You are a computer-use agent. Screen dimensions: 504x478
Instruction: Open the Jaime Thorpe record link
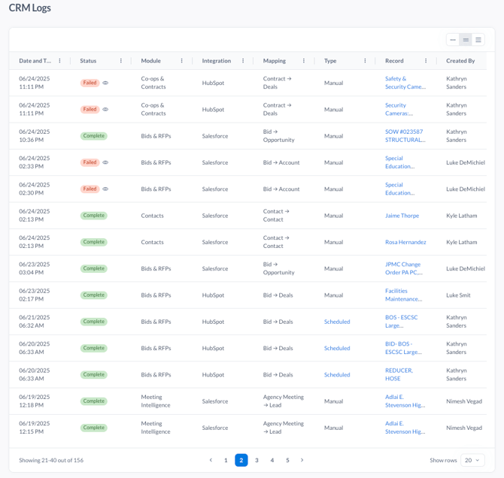pyautogui.click(x=402, y=216)
